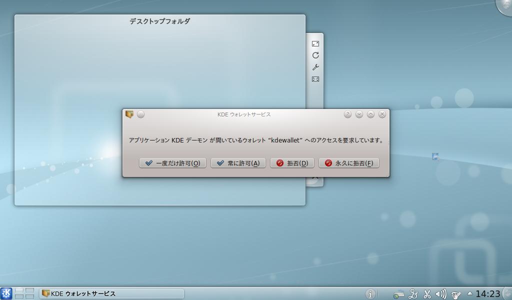Select the KDE ウォレットサービス taskbar entry
Screen dimensions: 512x300
[x=111, y=294]
